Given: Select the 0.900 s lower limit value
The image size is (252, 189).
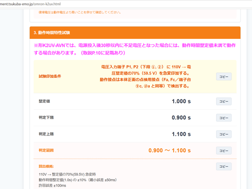Looking at the screenshot, I should pyautogui.click(x=181, y=118).
